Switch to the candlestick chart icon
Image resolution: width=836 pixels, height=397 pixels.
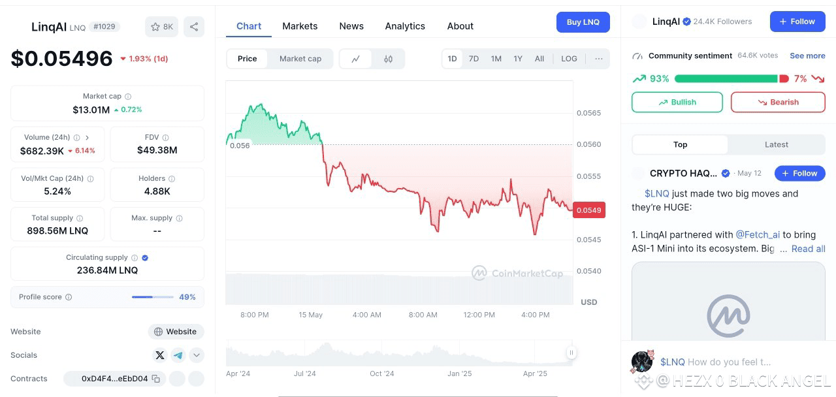[x=389, y=59]
